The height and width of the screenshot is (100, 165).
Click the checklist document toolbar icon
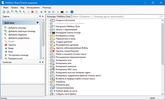[36, 12]
